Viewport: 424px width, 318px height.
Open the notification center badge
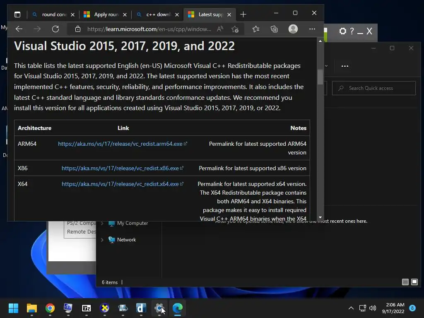click(x=412, y=308)
